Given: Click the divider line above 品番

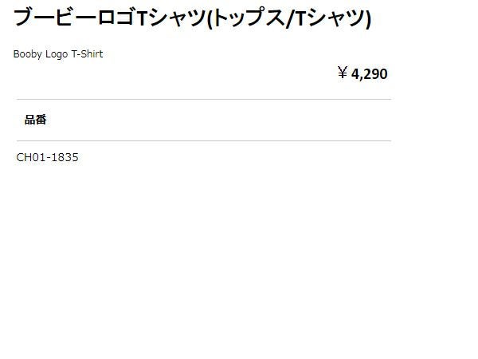Looking at the screenshot, I should [203, 100].
